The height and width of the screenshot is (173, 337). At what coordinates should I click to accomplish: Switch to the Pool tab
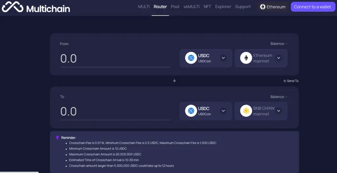coord(175,6)
